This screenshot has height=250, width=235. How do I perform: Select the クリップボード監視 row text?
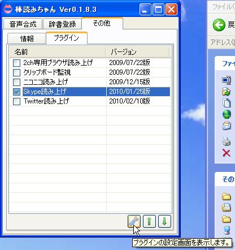pos(47,72)
